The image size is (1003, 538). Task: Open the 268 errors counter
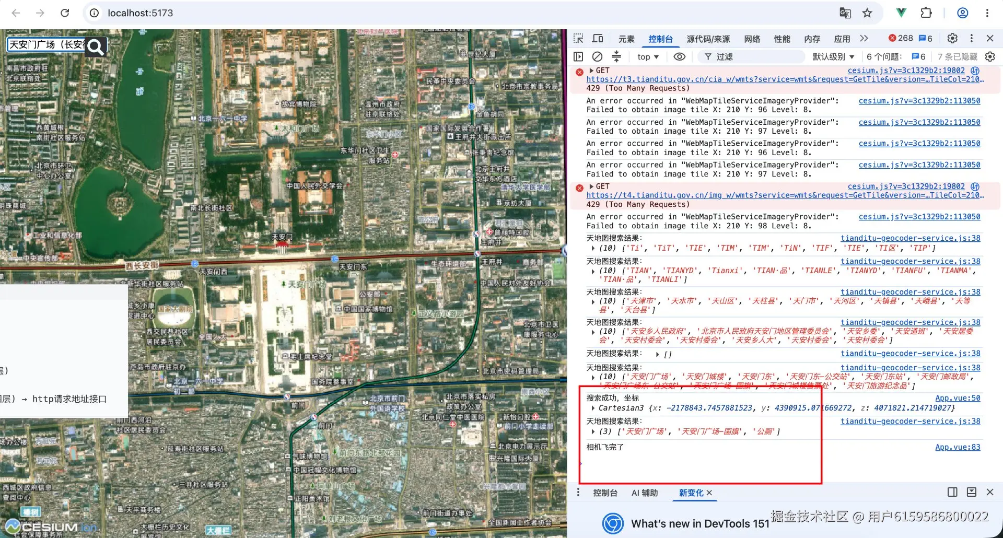click(901, 39)
